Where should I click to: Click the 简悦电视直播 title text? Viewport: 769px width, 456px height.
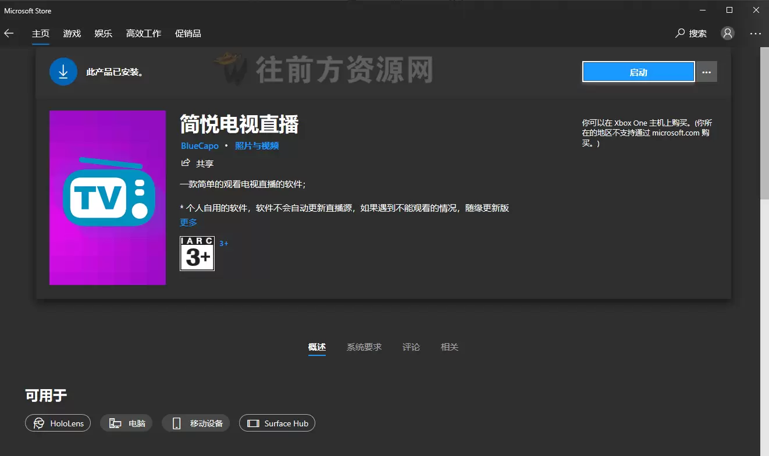point(240,124)
